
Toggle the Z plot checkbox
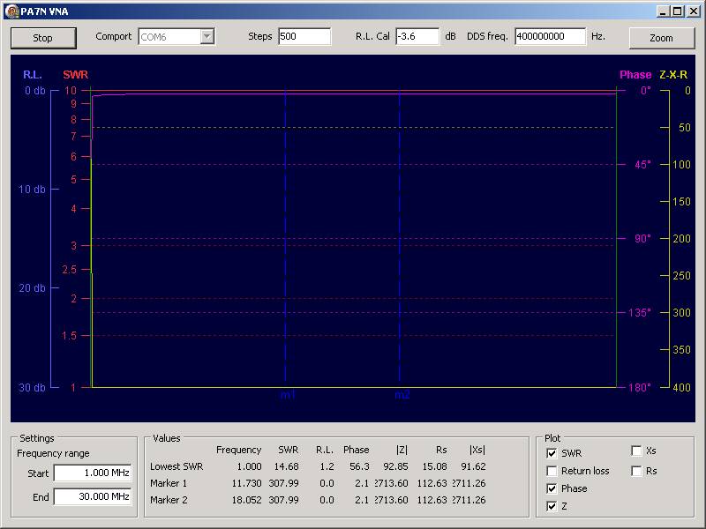[552, 506]
